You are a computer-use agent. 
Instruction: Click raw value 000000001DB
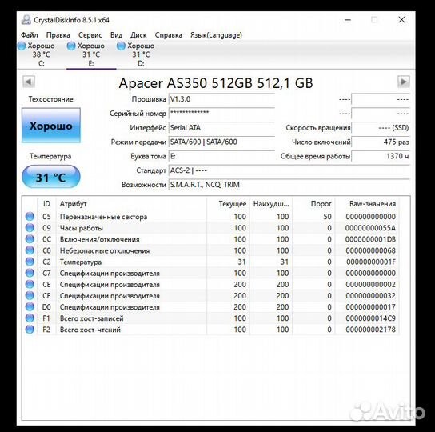(x=370, y=239)
